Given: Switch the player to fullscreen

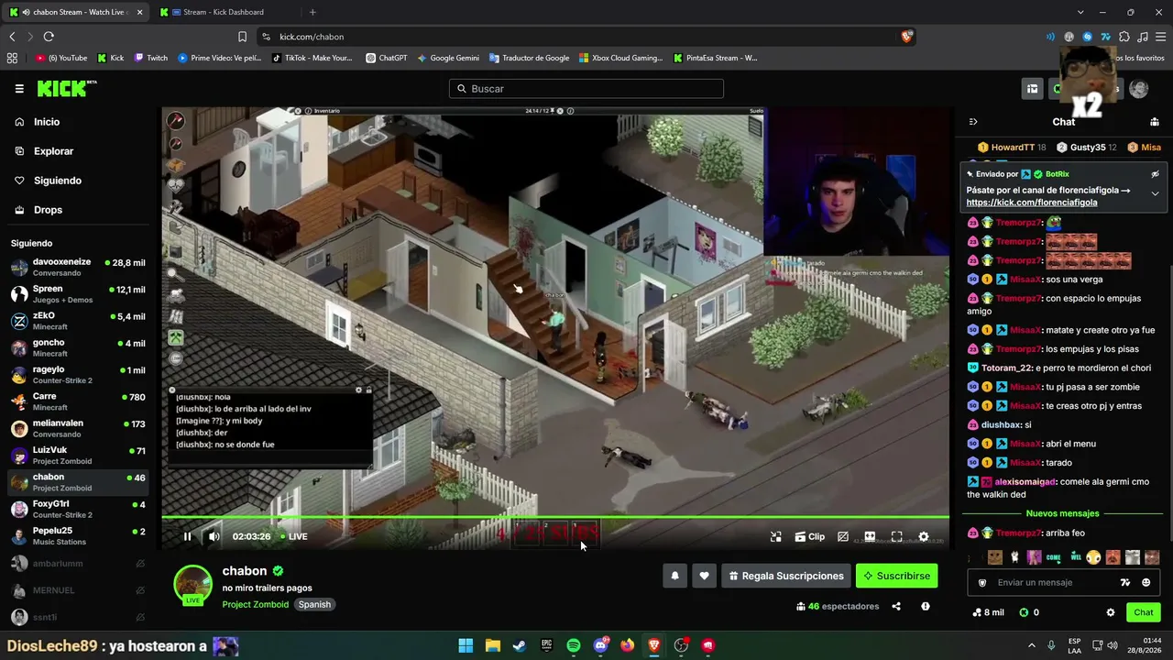Looking at the screenshot, I should pyautogui.click(x=896, y=536).
